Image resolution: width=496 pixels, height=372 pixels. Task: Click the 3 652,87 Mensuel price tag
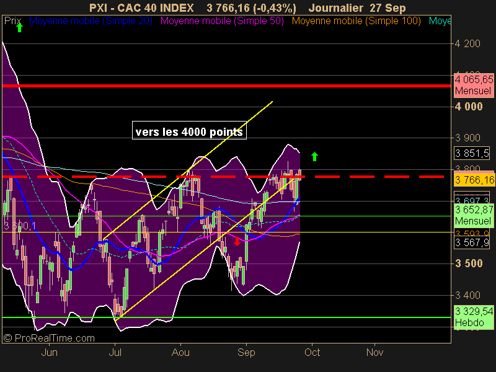(x=474, y=215)
